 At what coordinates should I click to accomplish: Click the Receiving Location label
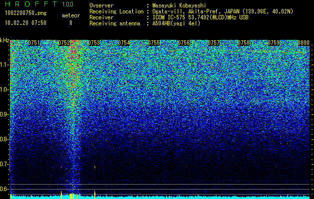click(x=116, y=11)
